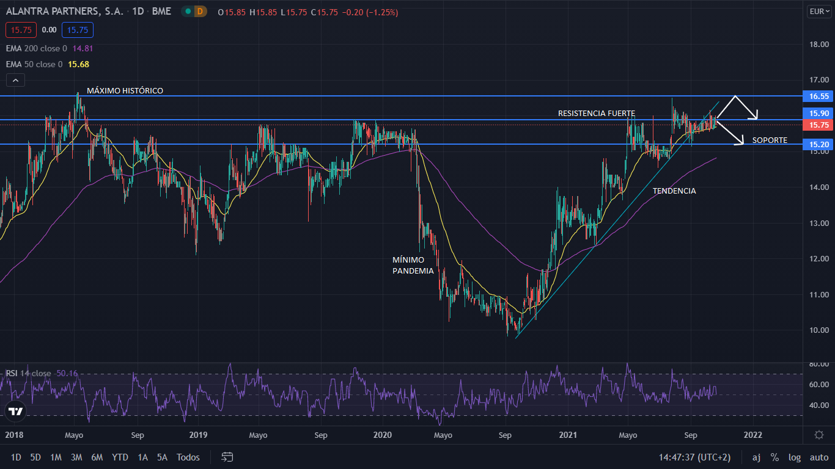
Task: Toggle auto scale mode
Action: [818, 457]
